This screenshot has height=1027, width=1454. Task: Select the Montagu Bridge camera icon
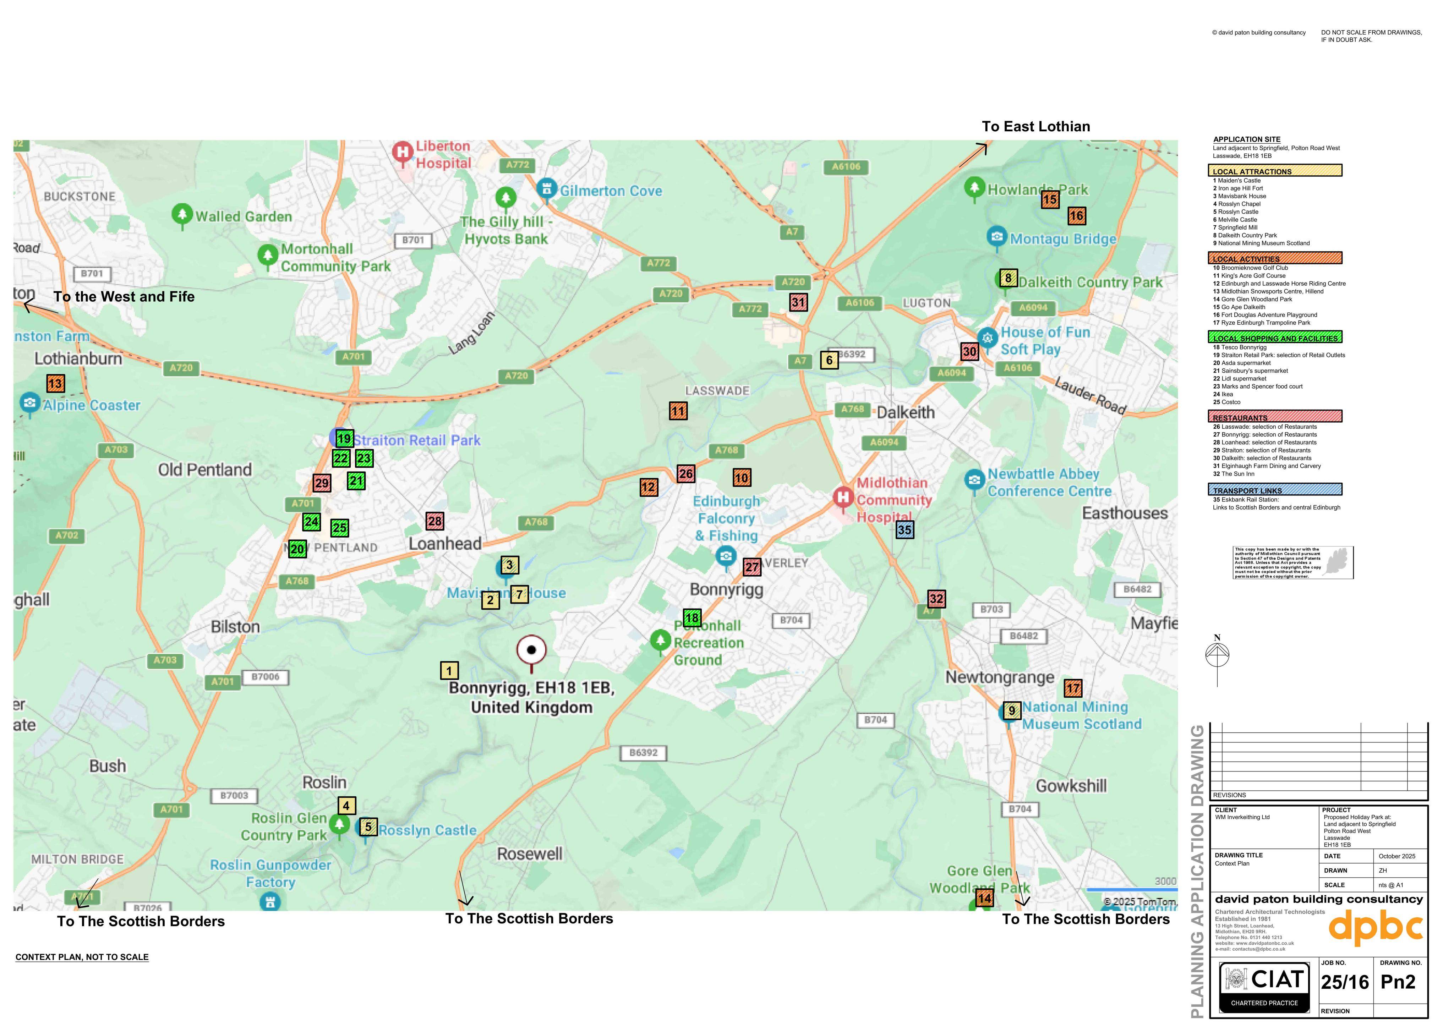(x=997, y=238)
